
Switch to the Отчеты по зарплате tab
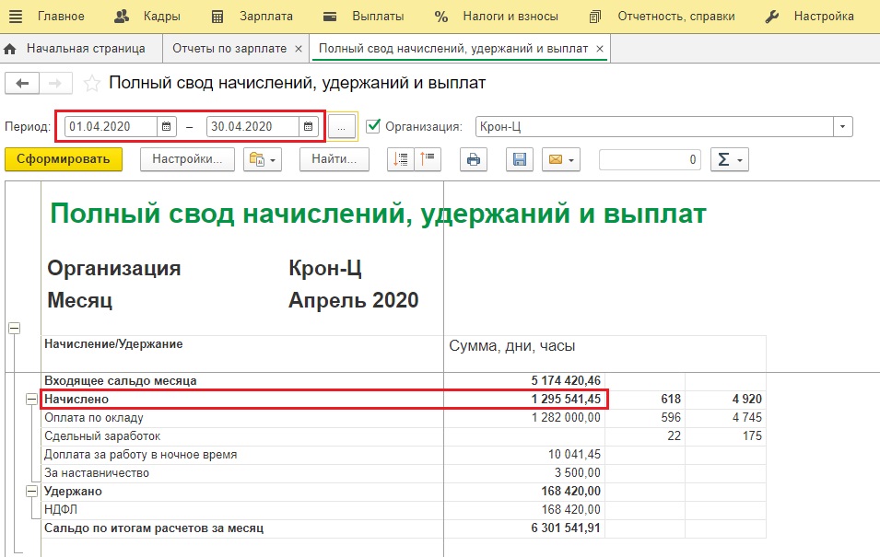229,49
